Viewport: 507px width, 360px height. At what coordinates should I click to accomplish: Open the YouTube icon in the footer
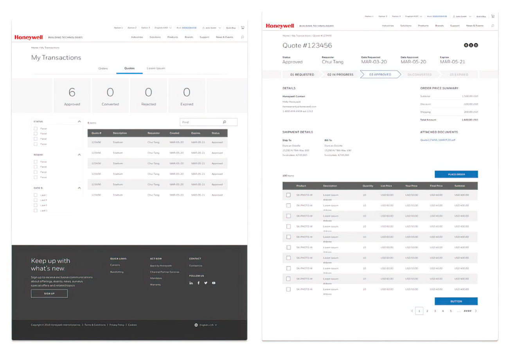214,283
